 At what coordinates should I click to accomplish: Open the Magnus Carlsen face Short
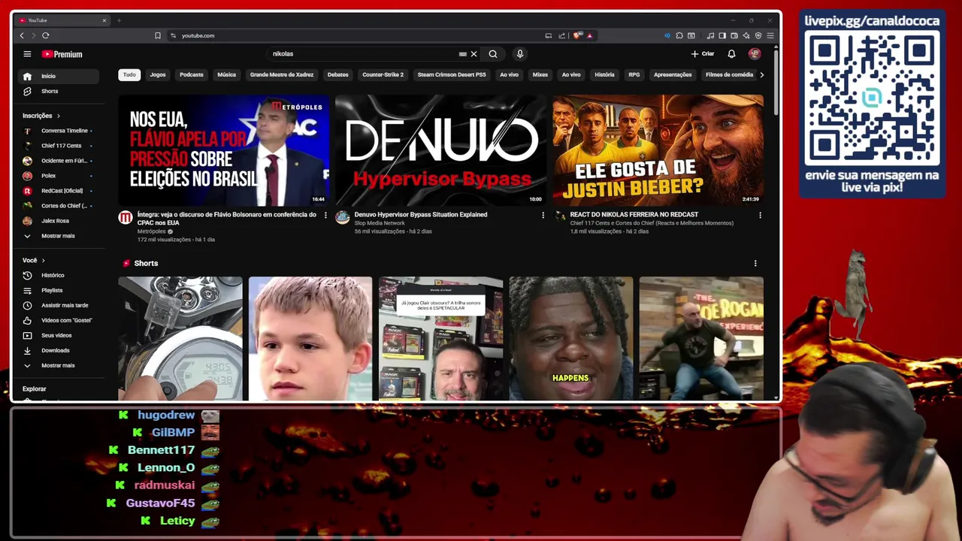310,338
